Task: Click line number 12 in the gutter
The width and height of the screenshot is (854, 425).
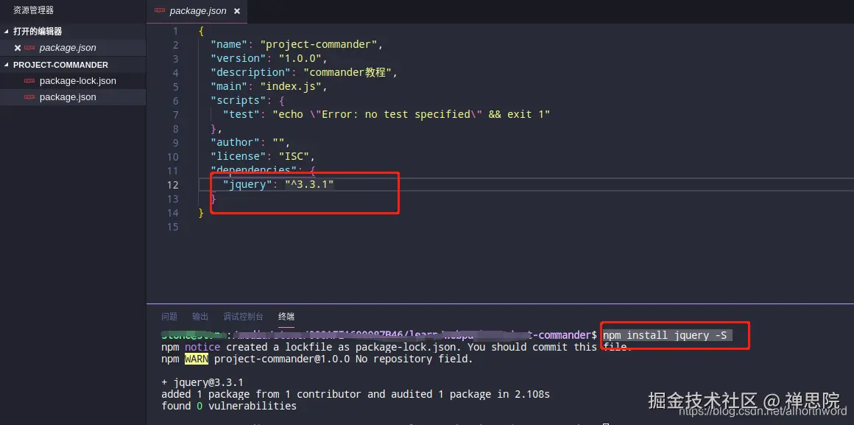Action: tap(173, 185)
